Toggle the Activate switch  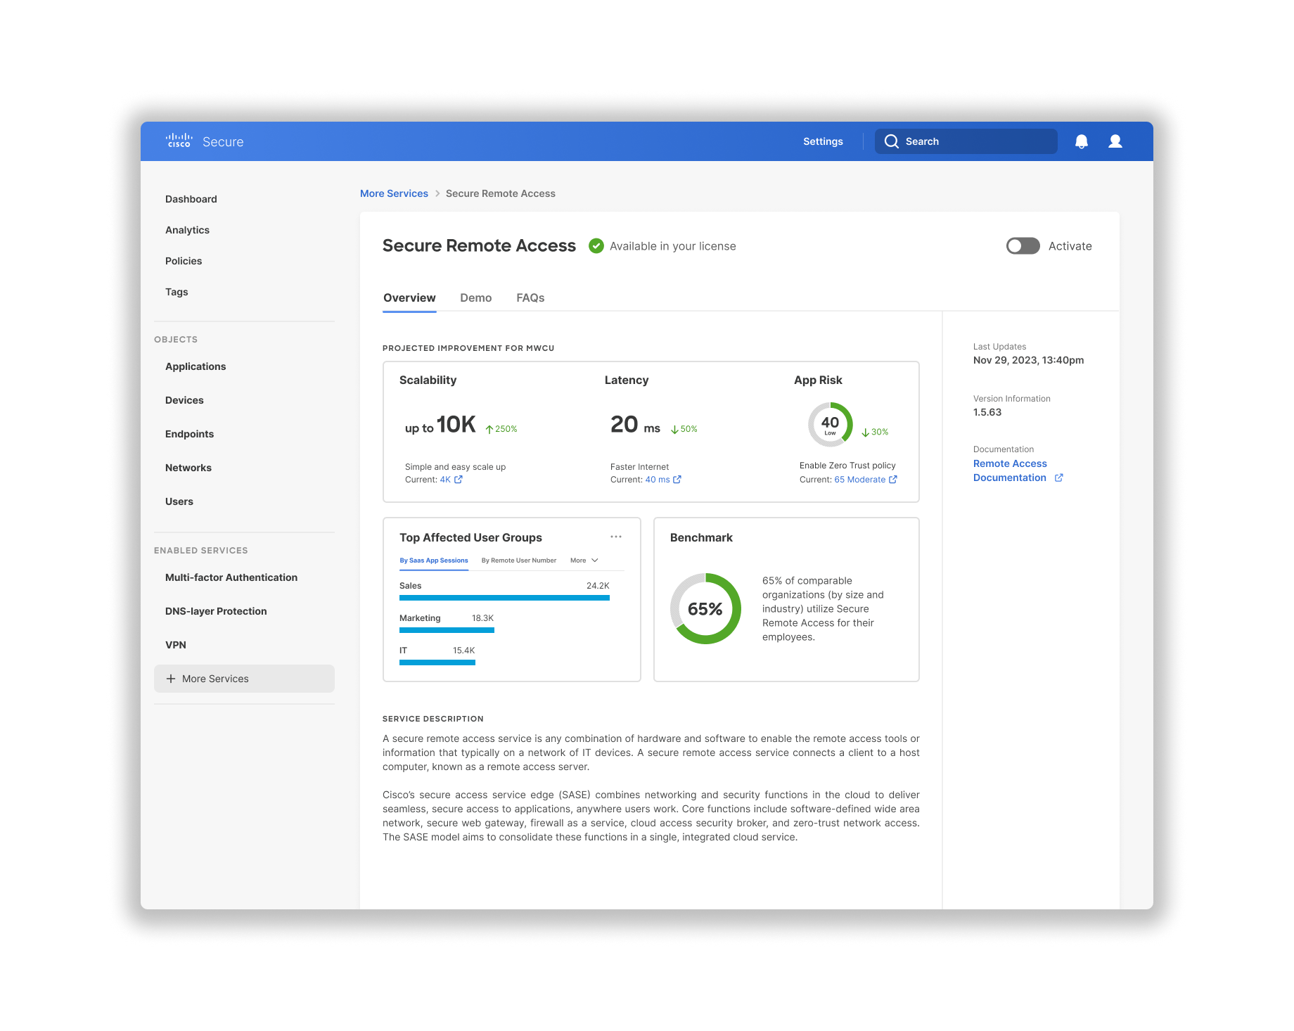pyautogui.click(x=1023, y=245)
